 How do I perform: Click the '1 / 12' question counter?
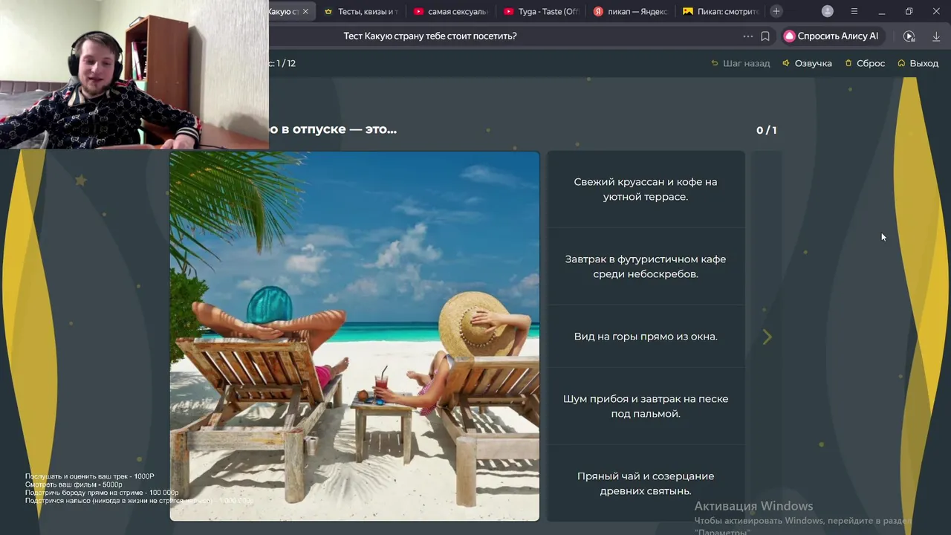coord(286,63)
